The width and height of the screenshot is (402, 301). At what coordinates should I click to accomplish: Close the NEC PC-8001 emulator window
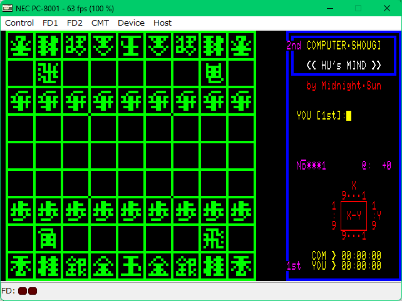386,8
